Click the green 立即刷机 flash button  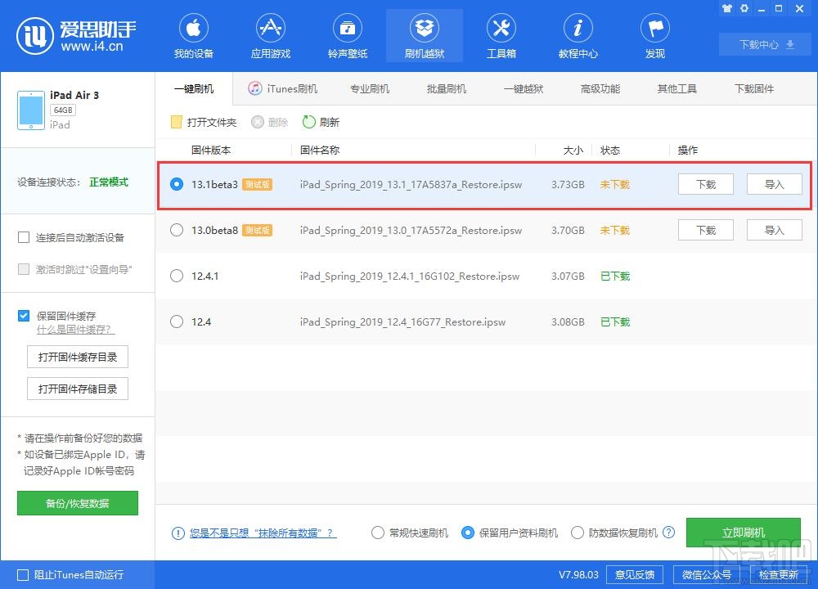743,532
